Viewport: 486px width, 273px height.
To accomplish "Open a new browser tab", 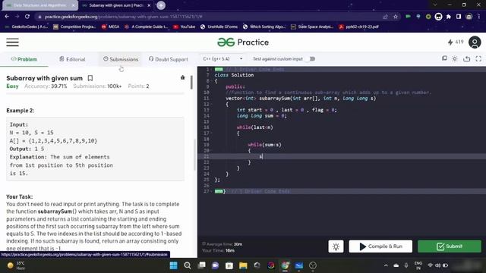I will (161, 5).
